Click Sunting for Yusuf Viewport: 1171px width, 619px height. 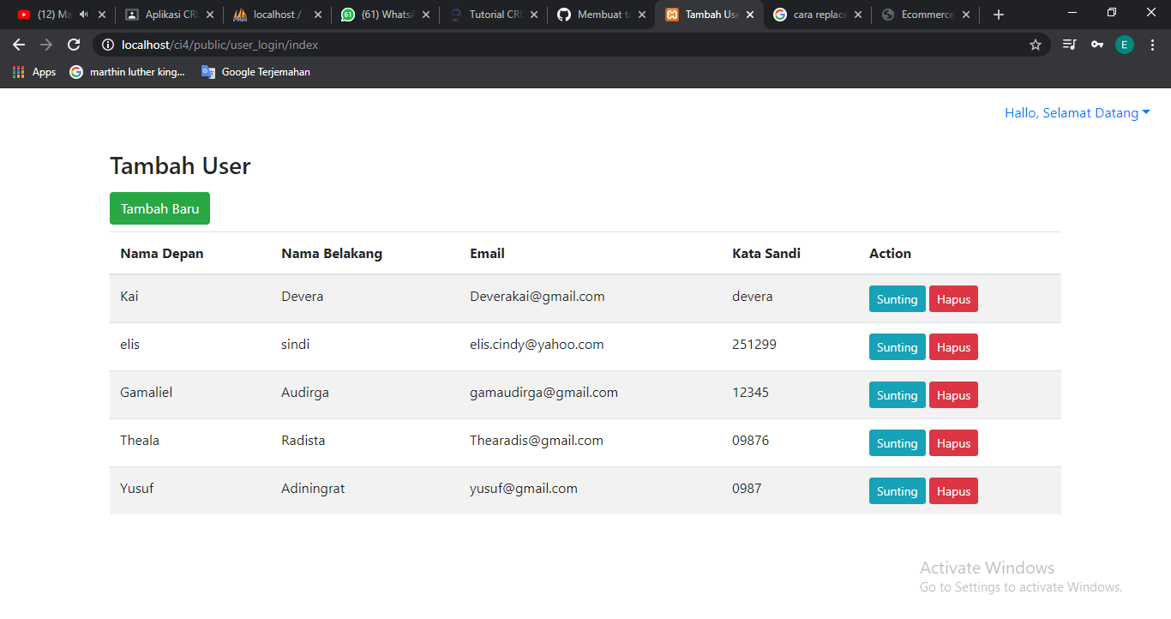coord(898,491)
